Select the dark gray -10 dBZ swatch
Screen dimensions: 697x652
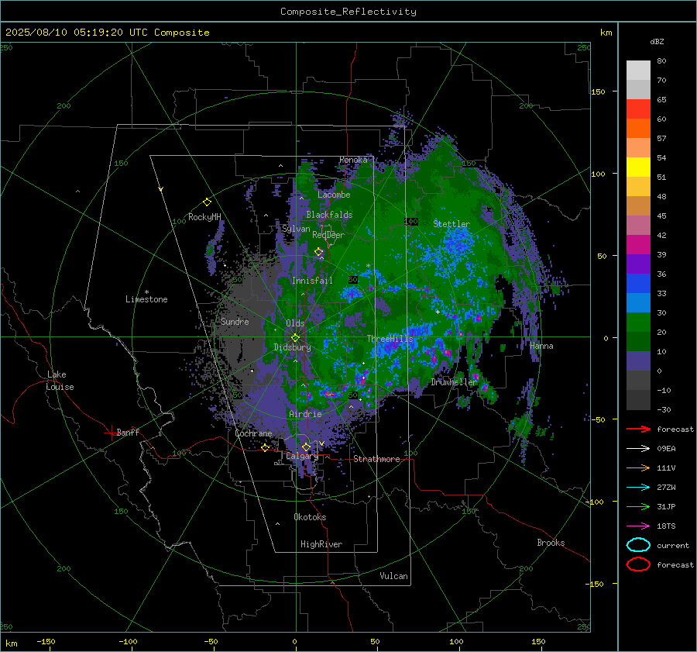point(638,399)
